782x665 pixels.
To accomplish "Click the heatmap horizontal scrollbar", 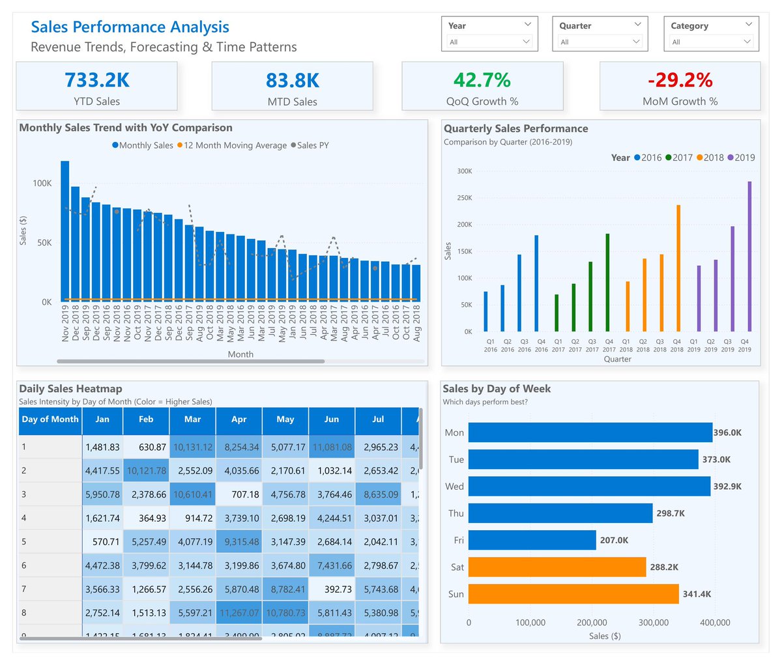I will point(140,639).
